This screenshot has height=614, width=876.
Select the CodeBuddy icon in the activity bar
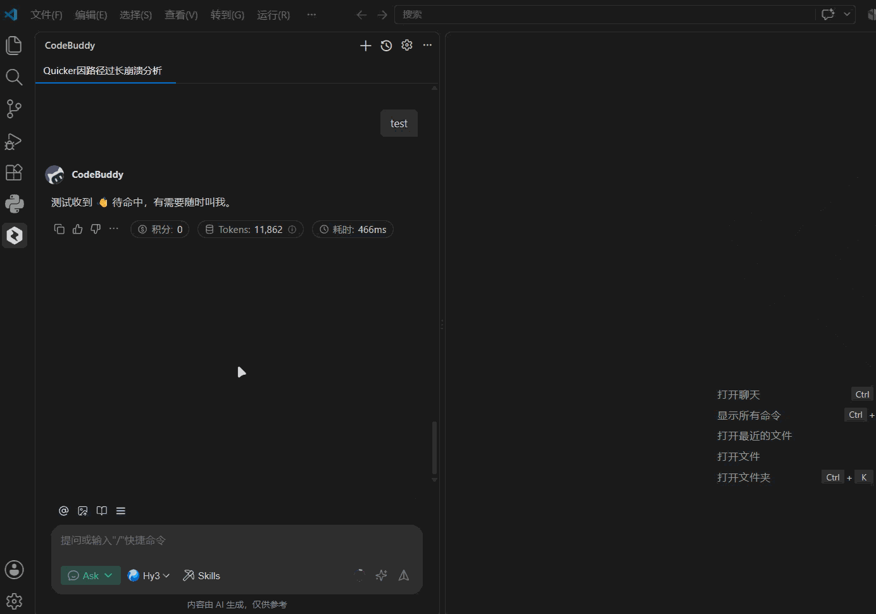pyautogui.click(x=14, y=235)
